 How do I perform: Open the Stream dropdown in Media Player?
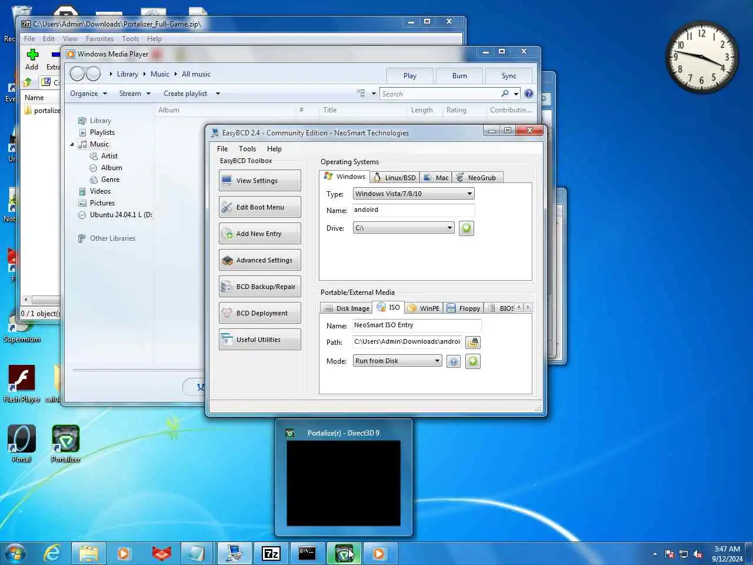pyautogui.click(x=135, y=94)
